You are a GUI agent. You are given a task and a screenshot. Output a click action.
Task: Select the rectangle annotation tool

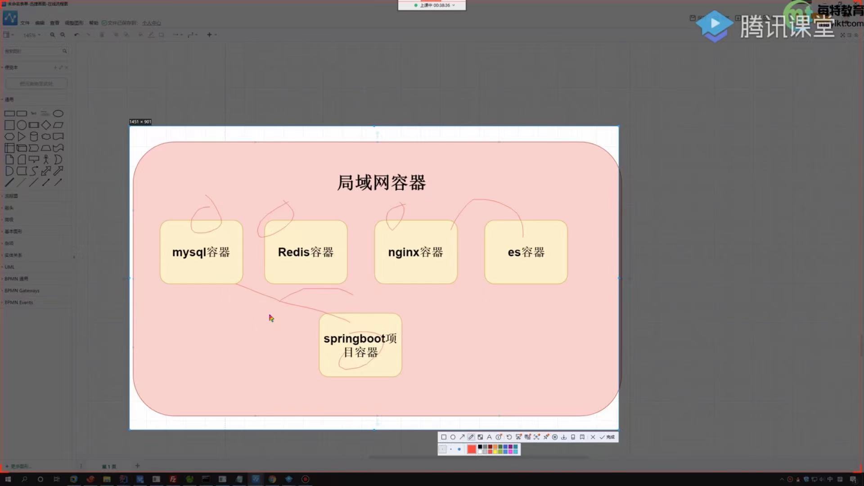click(444, 437)
